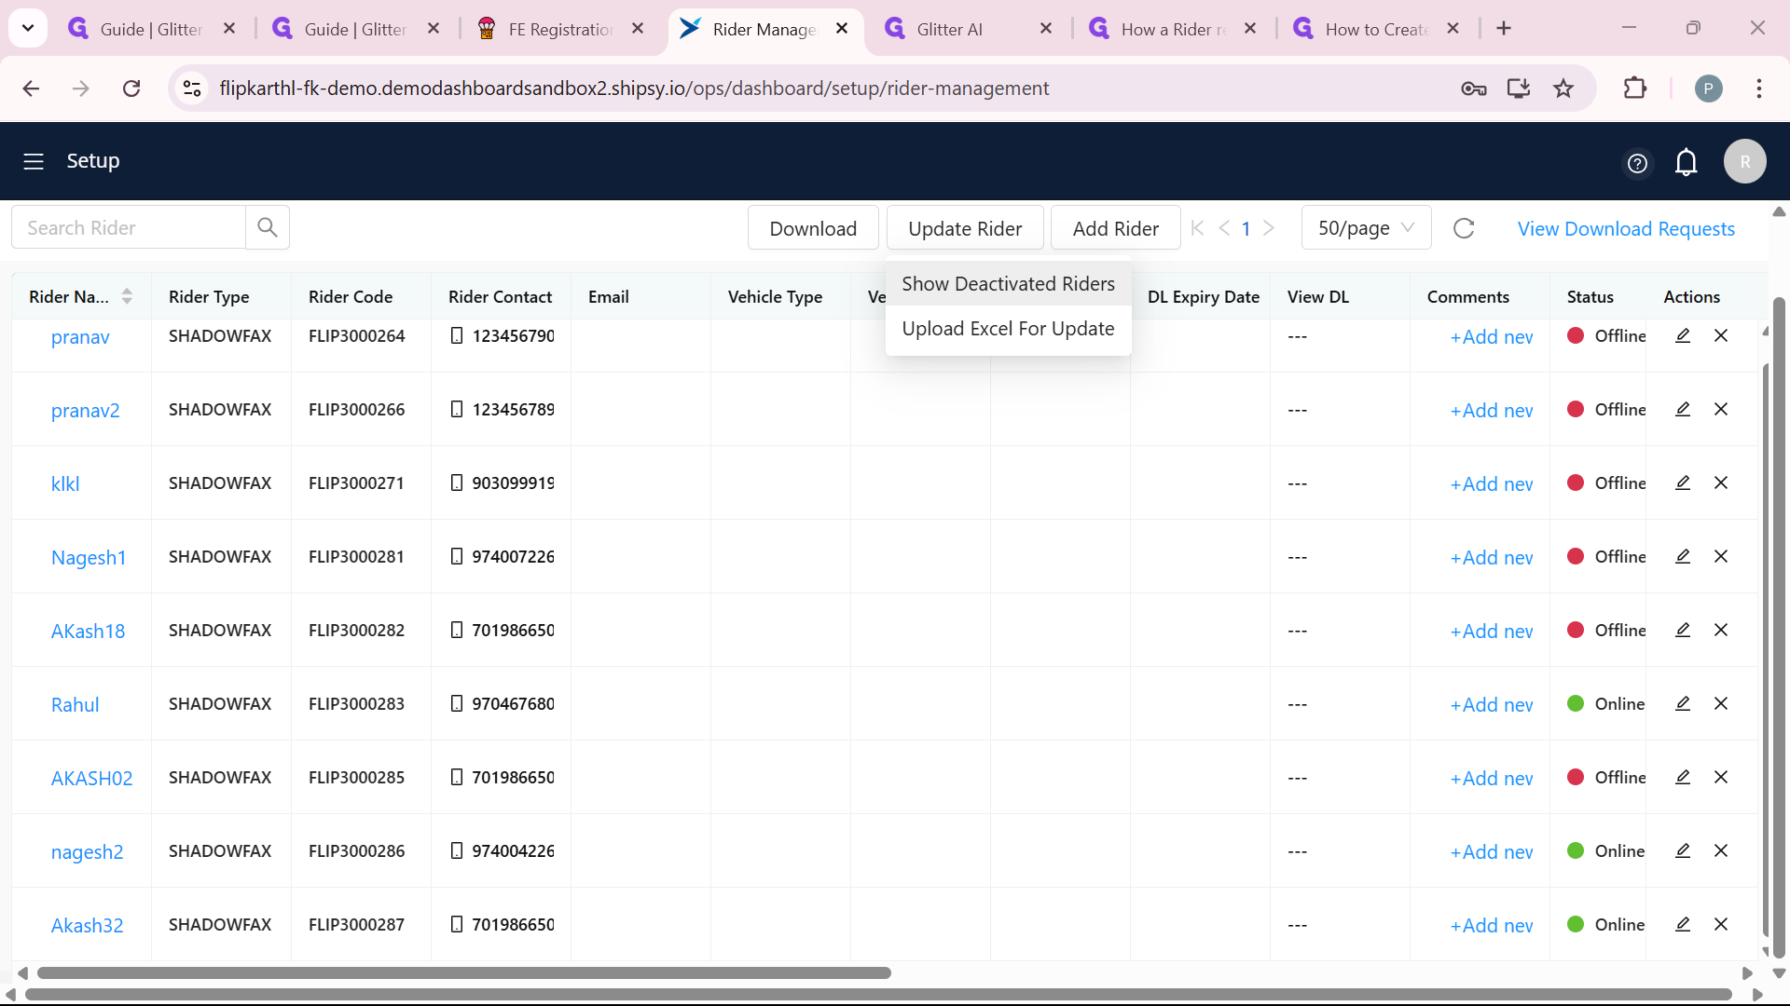
Task: Select Show Deactivated Riders option
Action: click(1008, 283)
